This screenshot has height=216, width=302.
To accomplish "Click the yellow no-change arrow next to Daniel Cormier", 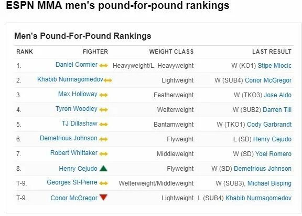I will (x=103, y=66).
